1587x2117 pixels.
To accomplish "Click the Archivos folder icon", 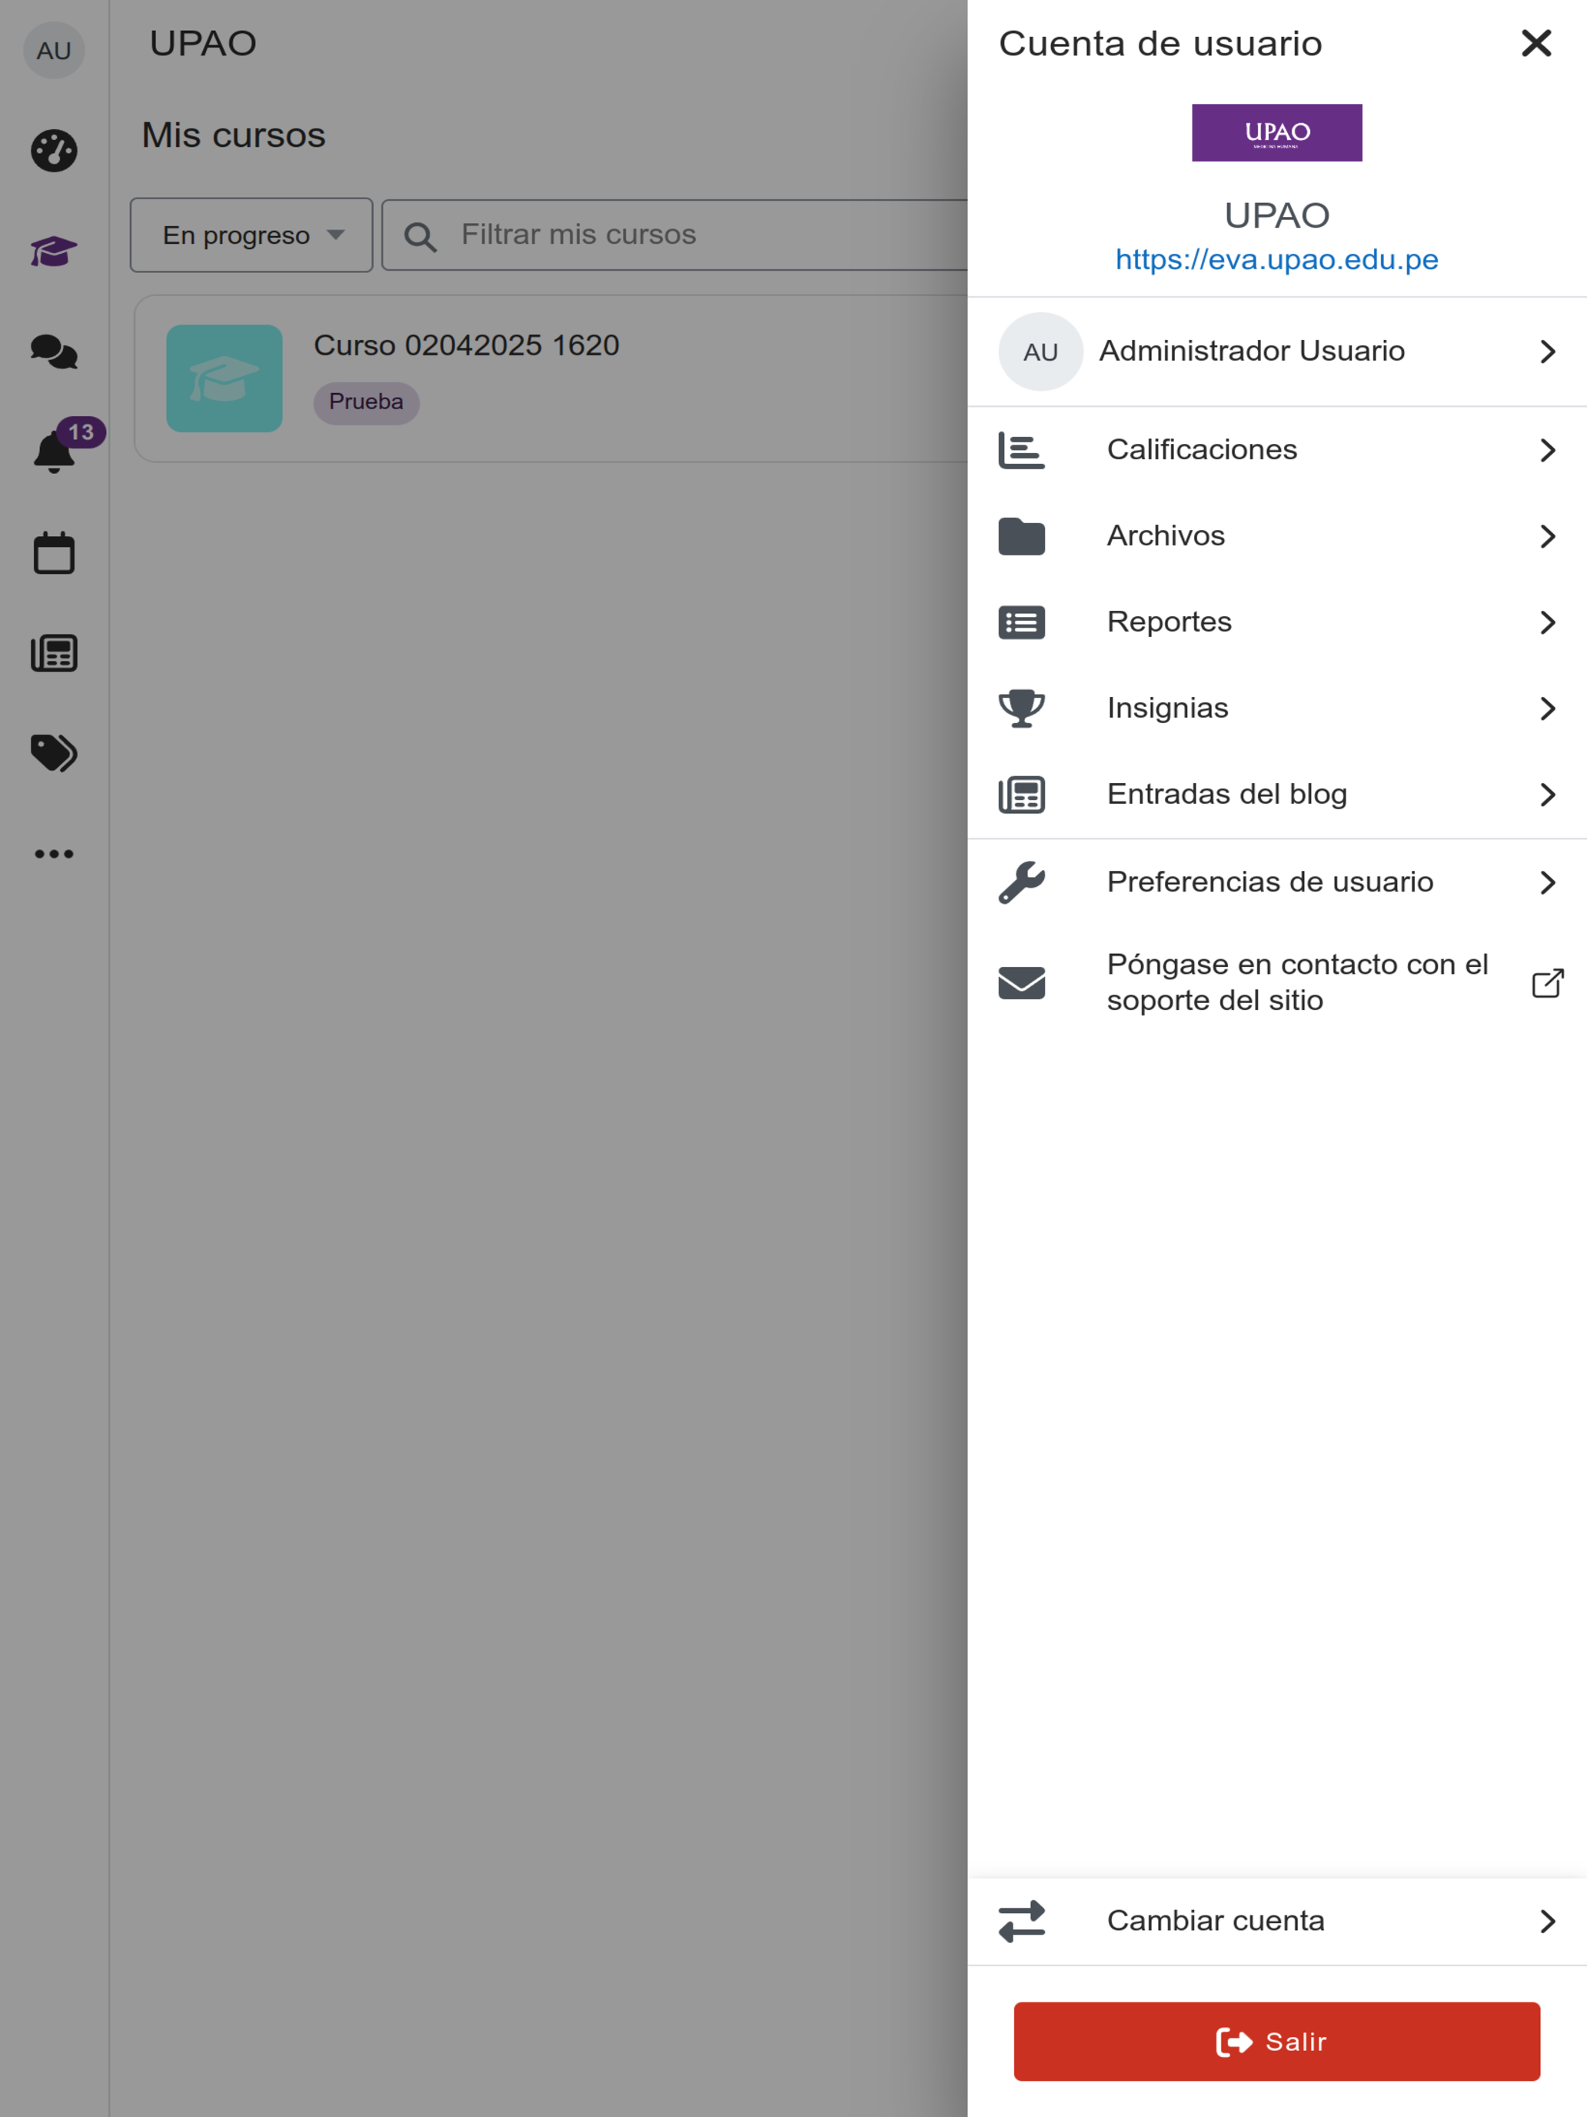I will click(x=1022, y=536).
